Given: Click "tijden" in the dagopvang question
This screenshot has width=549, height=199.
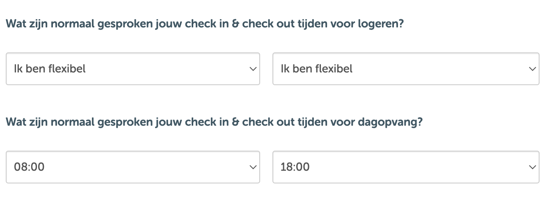Looking at the screenshot, I should [x=310, y=122].
